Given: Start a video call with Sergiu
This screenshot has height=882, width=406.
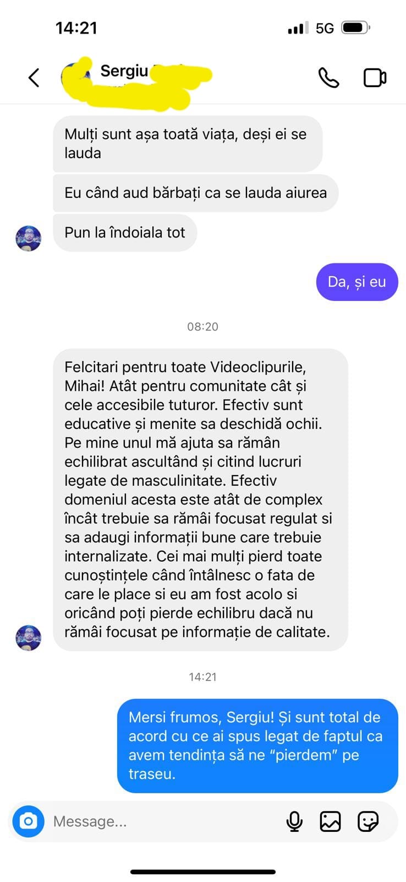Looking at the screenshot, I should pos(375,78).
